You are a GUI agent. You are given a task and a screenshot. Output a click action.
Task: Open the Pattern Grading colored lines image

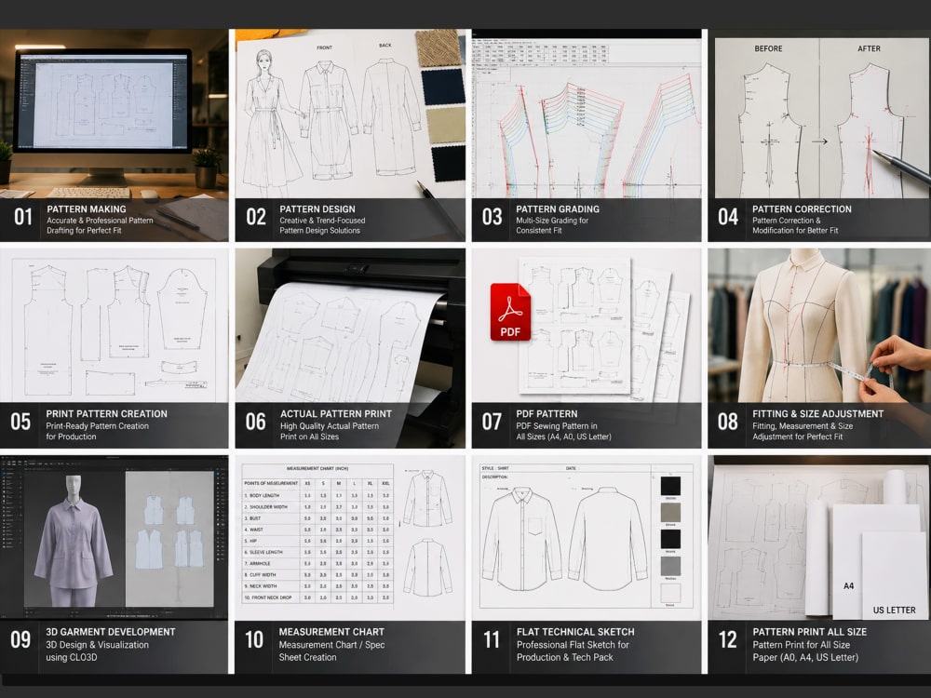[587, 114]
